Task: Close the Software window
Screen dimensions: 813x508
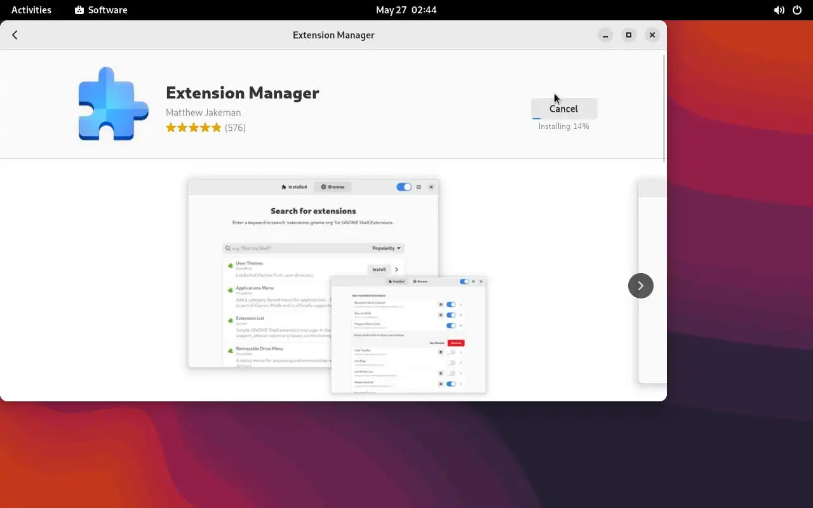Action: click(652, 35)
